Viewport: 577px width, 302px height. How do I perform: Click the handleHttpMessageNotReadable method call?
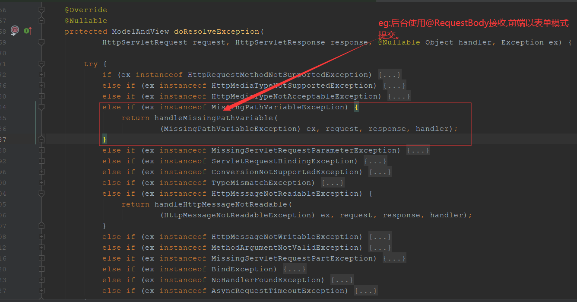point(221,204)
